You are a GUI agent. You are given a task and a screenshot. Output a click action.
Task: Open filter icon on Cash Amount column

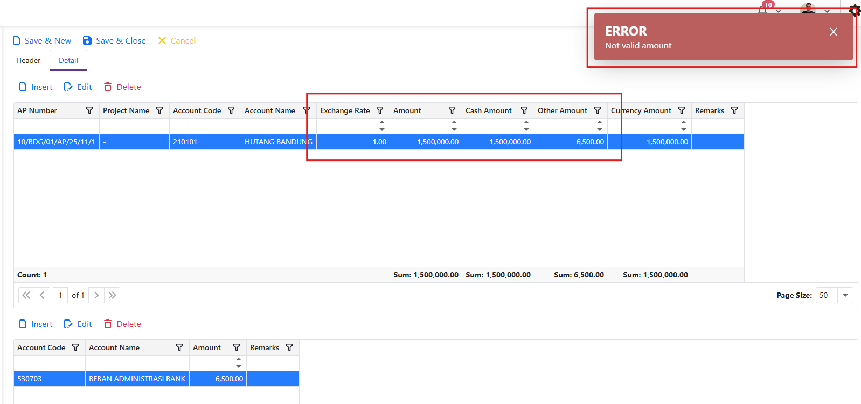(x=524, y=110)
